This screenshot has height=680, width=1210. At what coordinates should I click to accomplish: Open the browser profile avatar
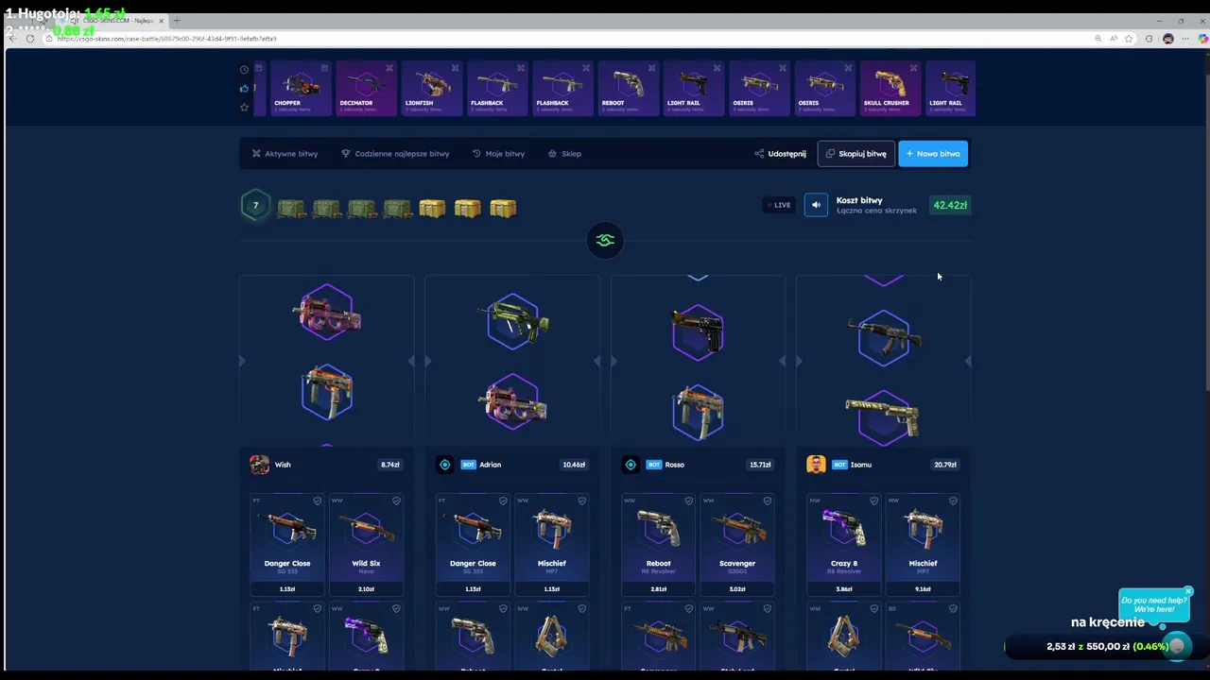[x=1168, y=39]
